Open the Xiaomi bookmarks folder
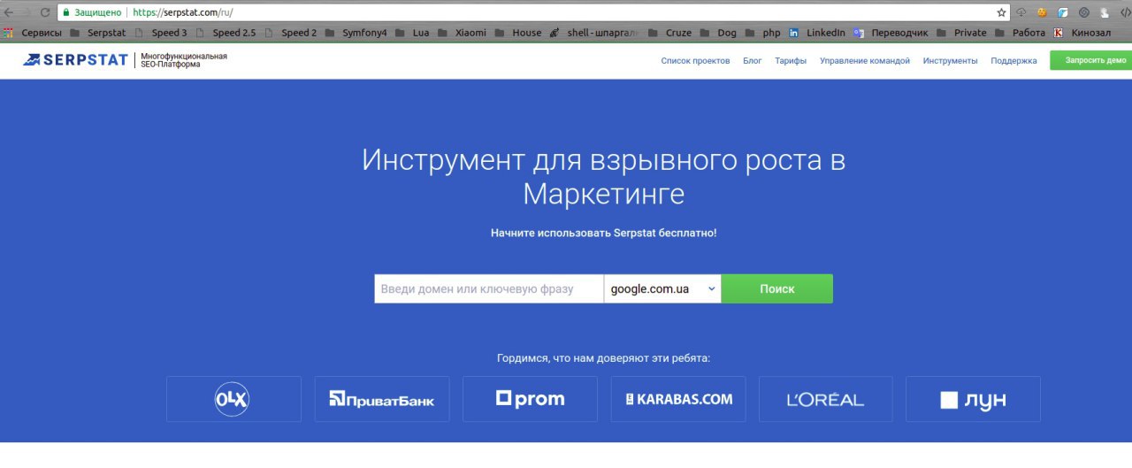This screenshot has width=1132, height=468. [462, 33]
